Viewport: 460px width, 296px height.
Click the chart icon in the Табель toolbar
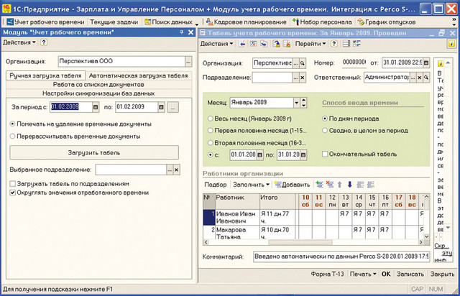click(x=253, y=44)
